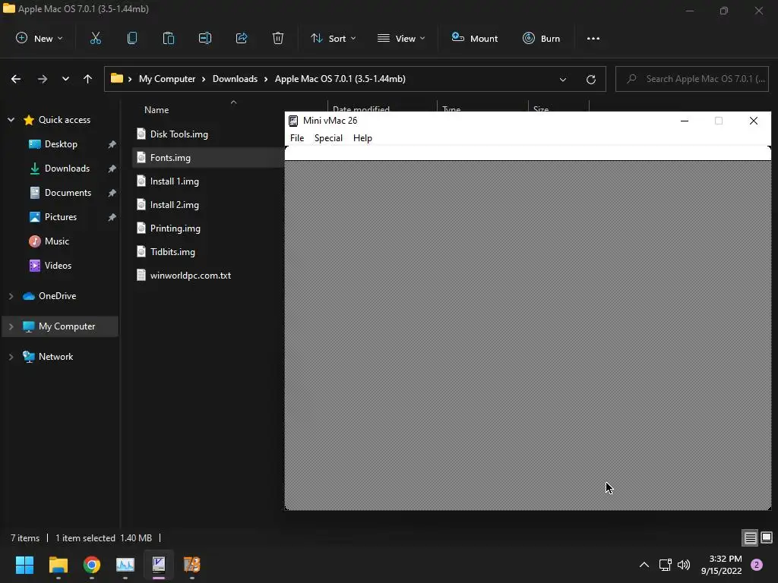Select the Install 2.img file
Image resolution: width=778 pixels, height=583 pixels.
click(174, 205)
